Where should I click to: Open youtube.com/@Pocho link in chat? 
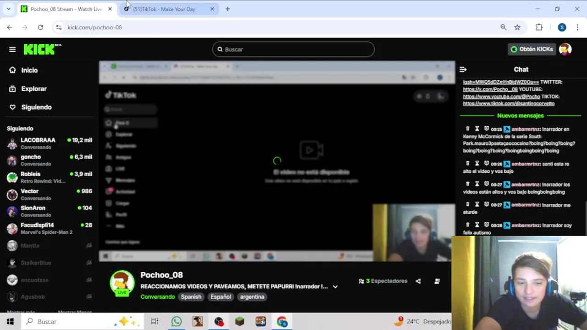point(502,97)
